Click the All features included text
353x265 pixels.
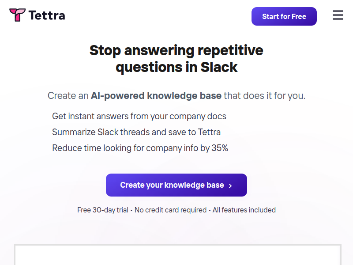tap(244, 210)
